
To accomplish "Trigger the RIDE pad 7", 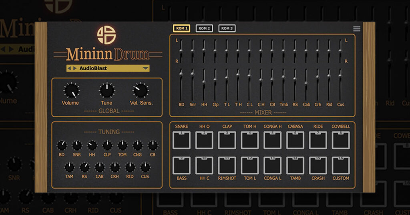I will point(318,140).
